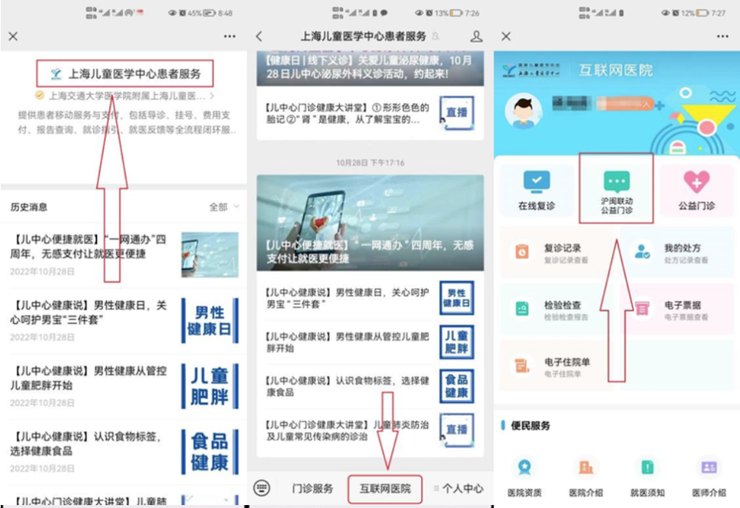Open 我的处方 card
The height and width of the screenshot is (508, 740).
coord(678,252)
